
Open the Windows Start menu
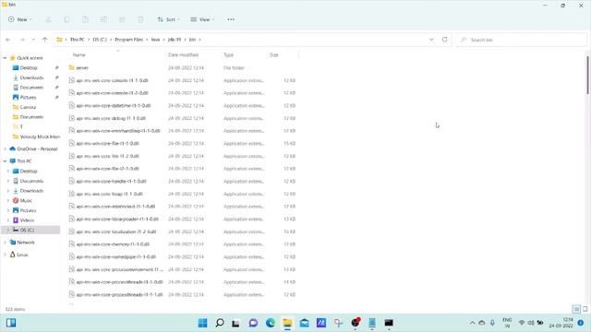click(202, 323)
